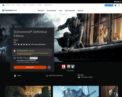Expand the Nieuws dropdown menu

tap(40, 5)
